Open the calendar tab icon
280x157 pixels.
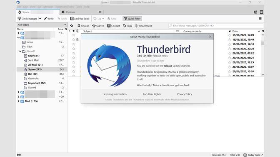255,12
